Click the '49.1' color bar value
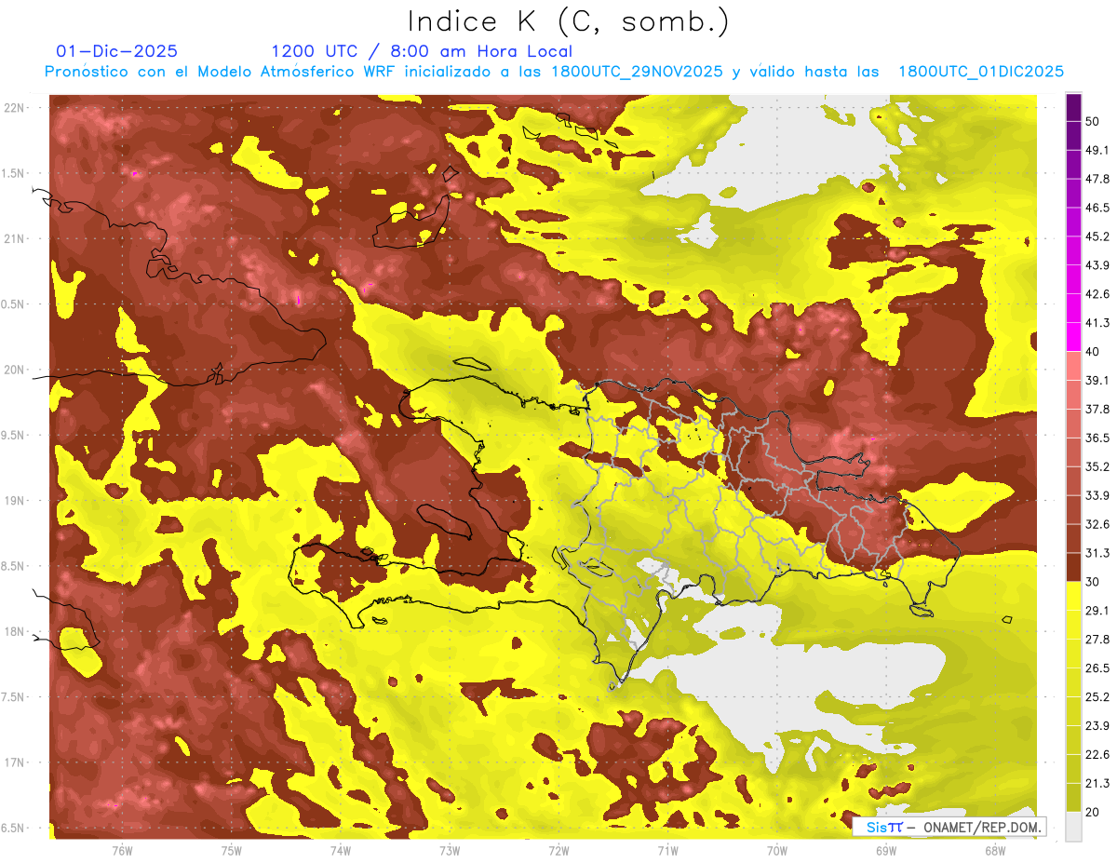The image size is (1117, 863). pyautogui.click(x=1097, y=150)
